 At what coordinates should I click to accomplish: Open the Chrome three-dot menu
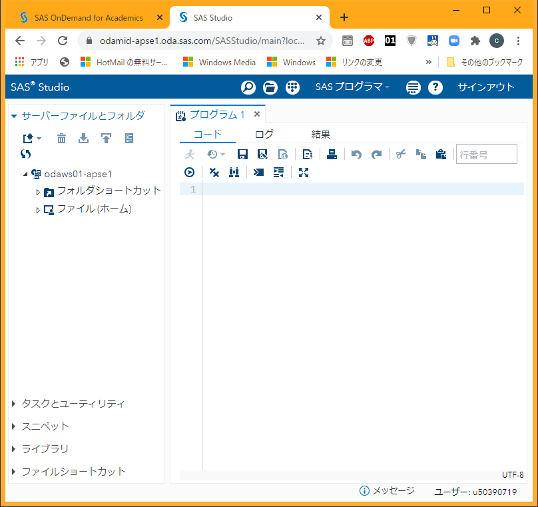[x=518, y=41]
